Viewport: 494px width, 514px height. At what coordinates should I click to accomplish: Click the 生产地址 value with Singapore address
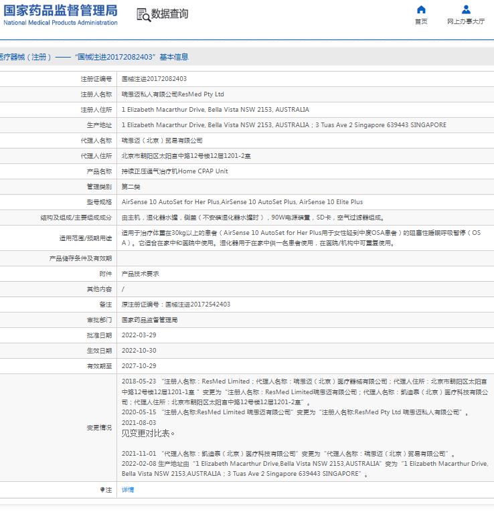284,125
